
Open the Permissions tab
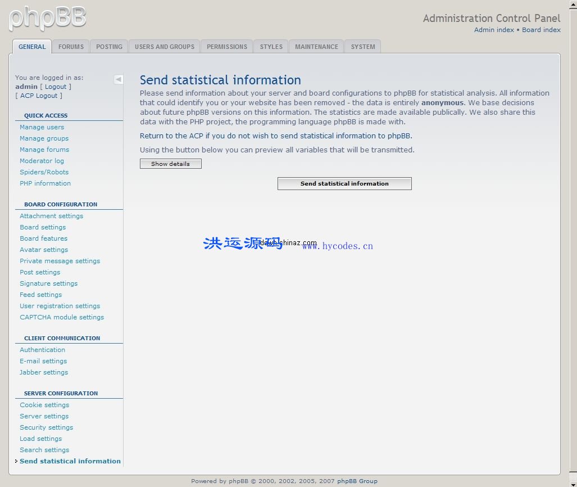pos(227,47)
